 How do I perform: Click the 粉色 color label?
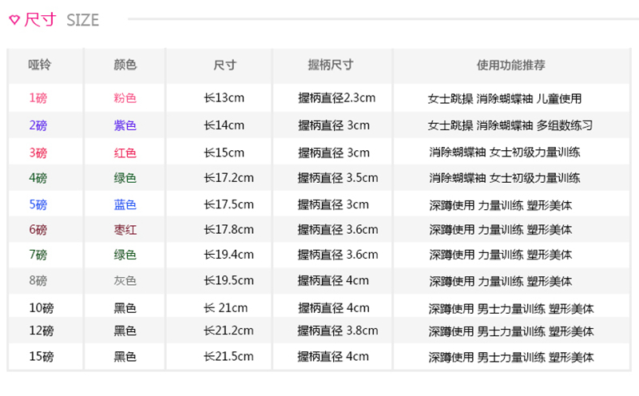click(x=125, y=98)
